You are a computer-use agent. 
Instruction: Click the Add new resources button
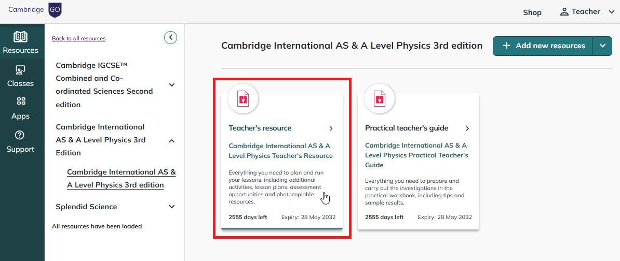point(543,46)
